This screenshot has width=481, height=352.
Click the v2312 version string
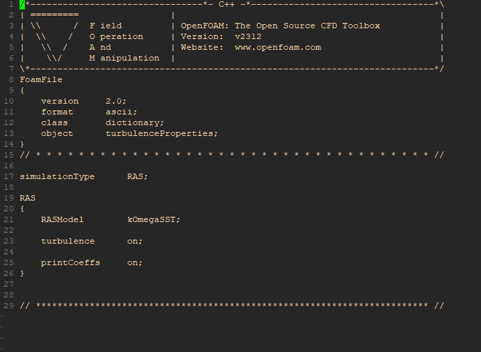[248, 36]
